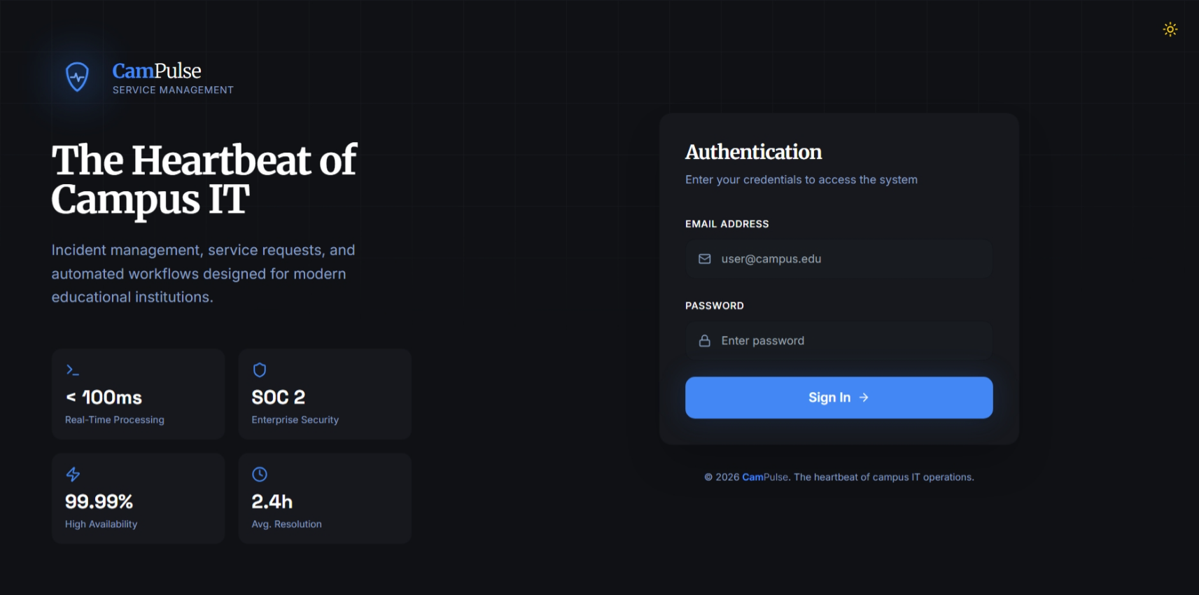Click the CamPulse shield heartbeat logo
The image size is (1199, 595).
tap(77, 77)
